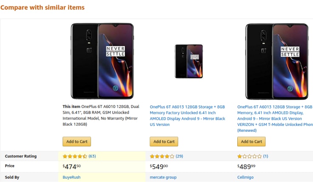Visit the Cellimigo seller page
The width and height of the screenshot is (313, 182).
247,177
